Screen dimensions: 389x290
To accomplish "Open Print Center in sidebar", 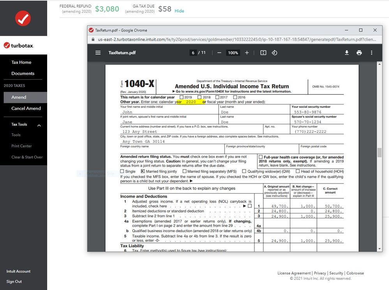I will tap(21, 146).
